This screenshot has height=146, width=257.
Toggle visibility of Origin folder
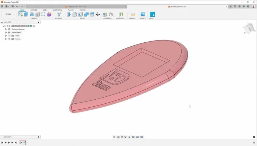tap(9, 36)
